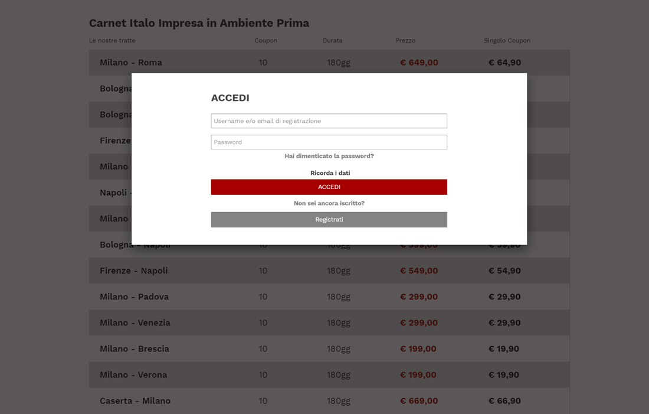Viewport: 649px width, 414px height.
Task: Click the € 19,90 single coupon for Milano - Brescia
Action: coord(504,349)
